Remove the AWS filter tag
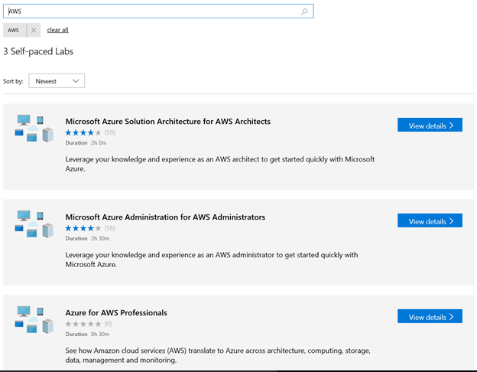This screenshot has width=477, height=372. pyautogui.click(x=34, y=30)
